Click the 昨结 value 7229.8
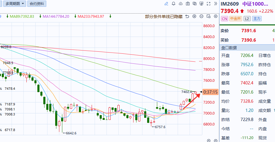Viewport: 275px width, 142px height. [x=247, y=120]
